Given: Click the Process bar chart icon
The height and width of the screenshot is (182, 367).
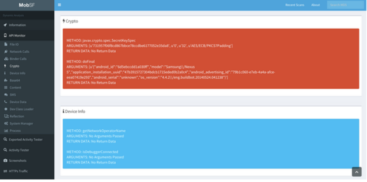Looking at the screenshot, I should (x=6, y=131).
